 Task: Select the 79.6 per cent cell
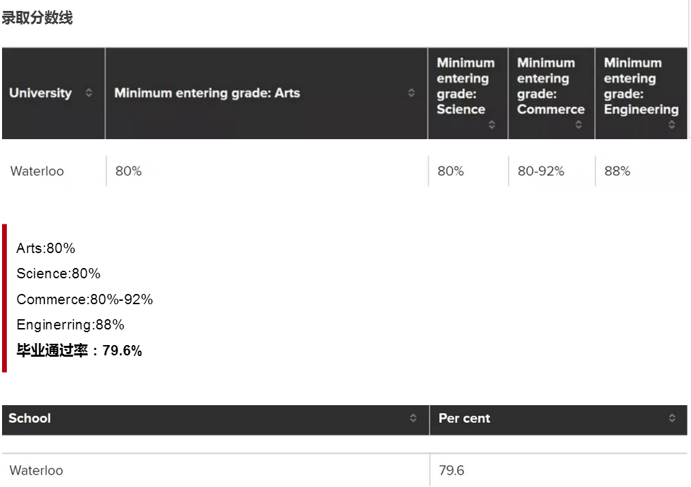[x=452, y=471]
